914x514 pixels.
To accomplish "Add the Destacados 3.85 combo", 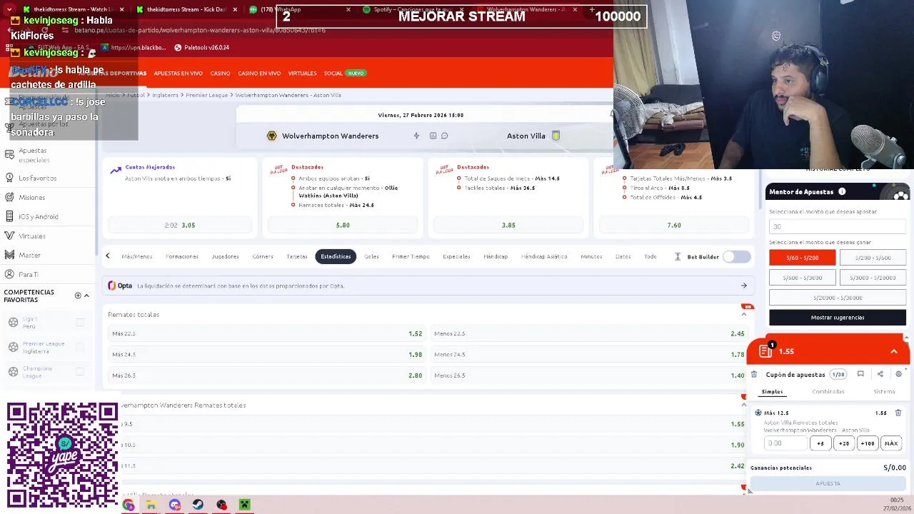I will pyautogui.click(x=508, y=225).
